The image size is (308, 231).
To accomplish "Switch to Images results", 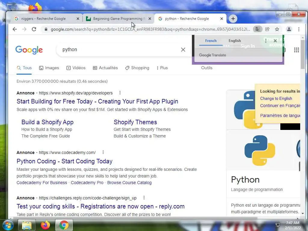I will 49,68.
